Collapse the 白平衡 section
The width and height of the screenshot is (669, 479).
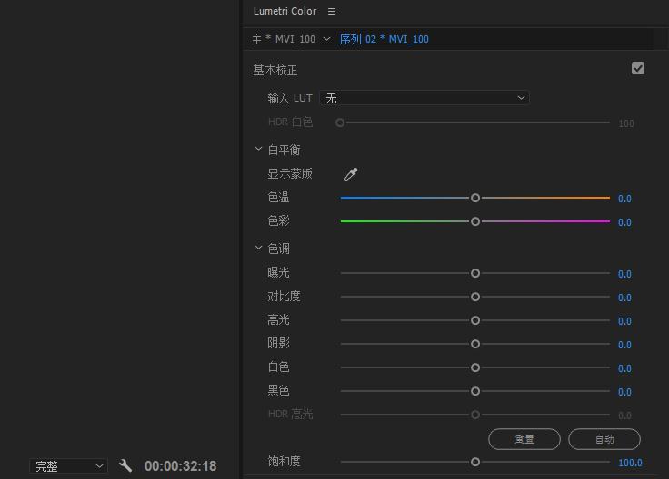(259, 150)
